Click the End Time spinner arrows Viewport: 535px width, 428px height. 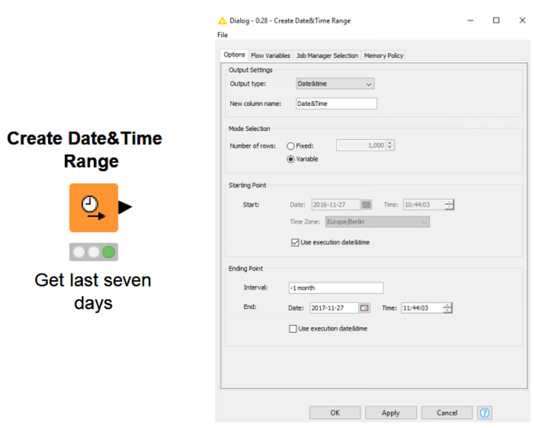pyautogui.click(x=448, y=308)
